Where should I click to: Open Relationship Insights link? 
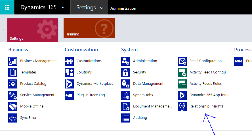coord(206,106)
